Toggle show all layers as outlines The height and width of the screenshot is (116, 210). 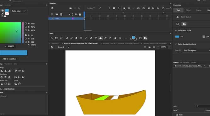point(73,14)
